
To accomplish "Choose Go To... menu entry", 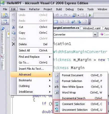I will coord(31,62).
